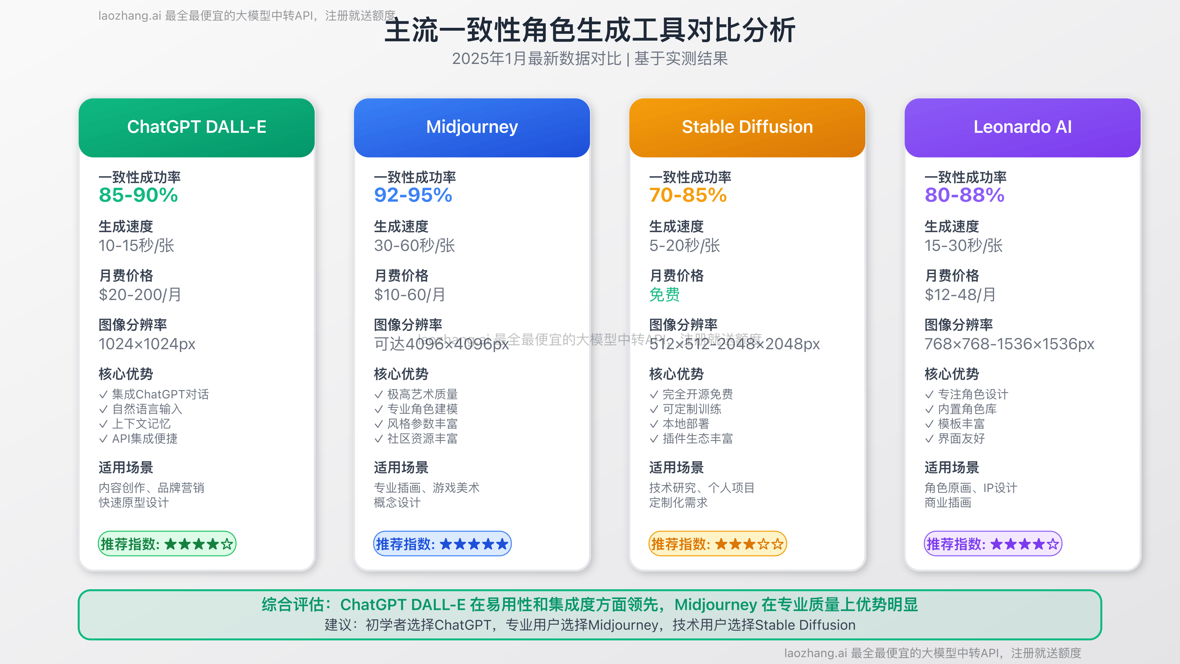Click checkmark item 社区资源丰富
The image size is (1180, 664).
416,438
